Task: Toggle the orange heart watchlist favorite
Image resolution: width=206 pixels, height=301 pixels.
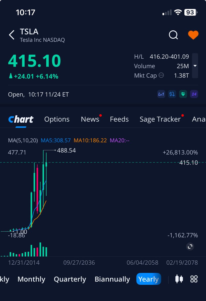Action: [193, 35]
